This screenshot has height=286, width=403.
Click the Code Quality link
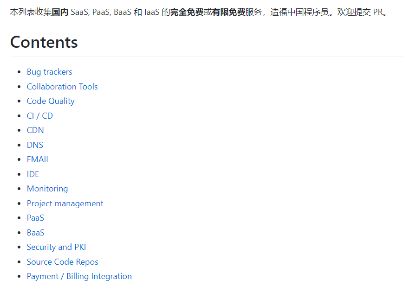click(x=51, y=101)
